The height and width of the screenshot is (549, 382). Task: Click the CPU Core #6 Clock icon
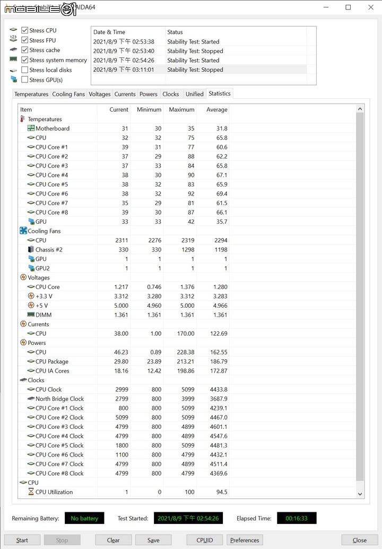[31, 454]
